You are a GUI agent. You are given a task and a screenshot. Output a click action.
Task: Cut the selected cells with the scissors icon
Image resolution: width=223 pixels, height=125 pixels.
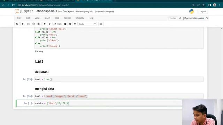point(29,24)
